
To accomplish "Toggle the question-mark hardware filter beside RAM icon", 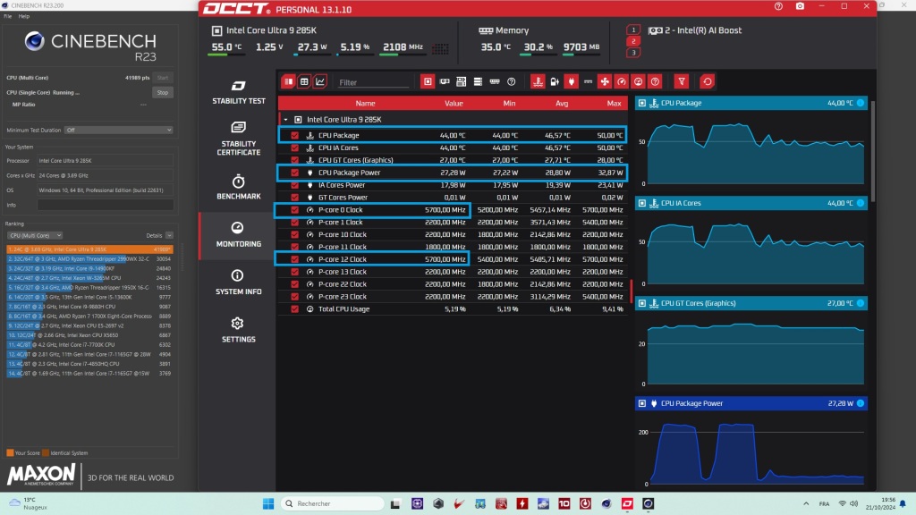I will (511, 81).
